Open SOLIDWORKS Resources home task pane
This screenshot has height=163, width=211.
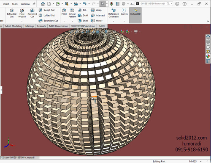point(208,37)
